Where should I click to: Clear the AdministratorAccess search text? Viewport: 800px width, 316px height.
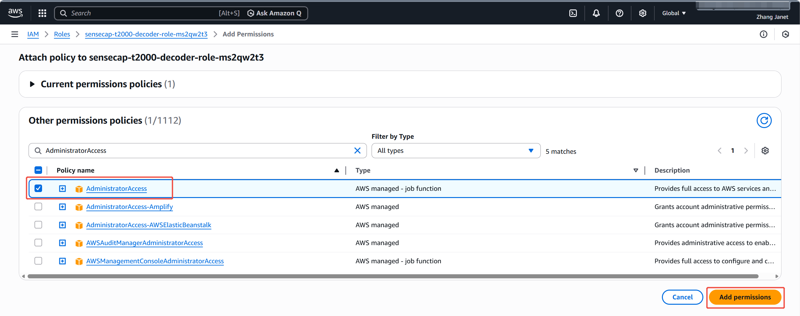tap(357, 151)
